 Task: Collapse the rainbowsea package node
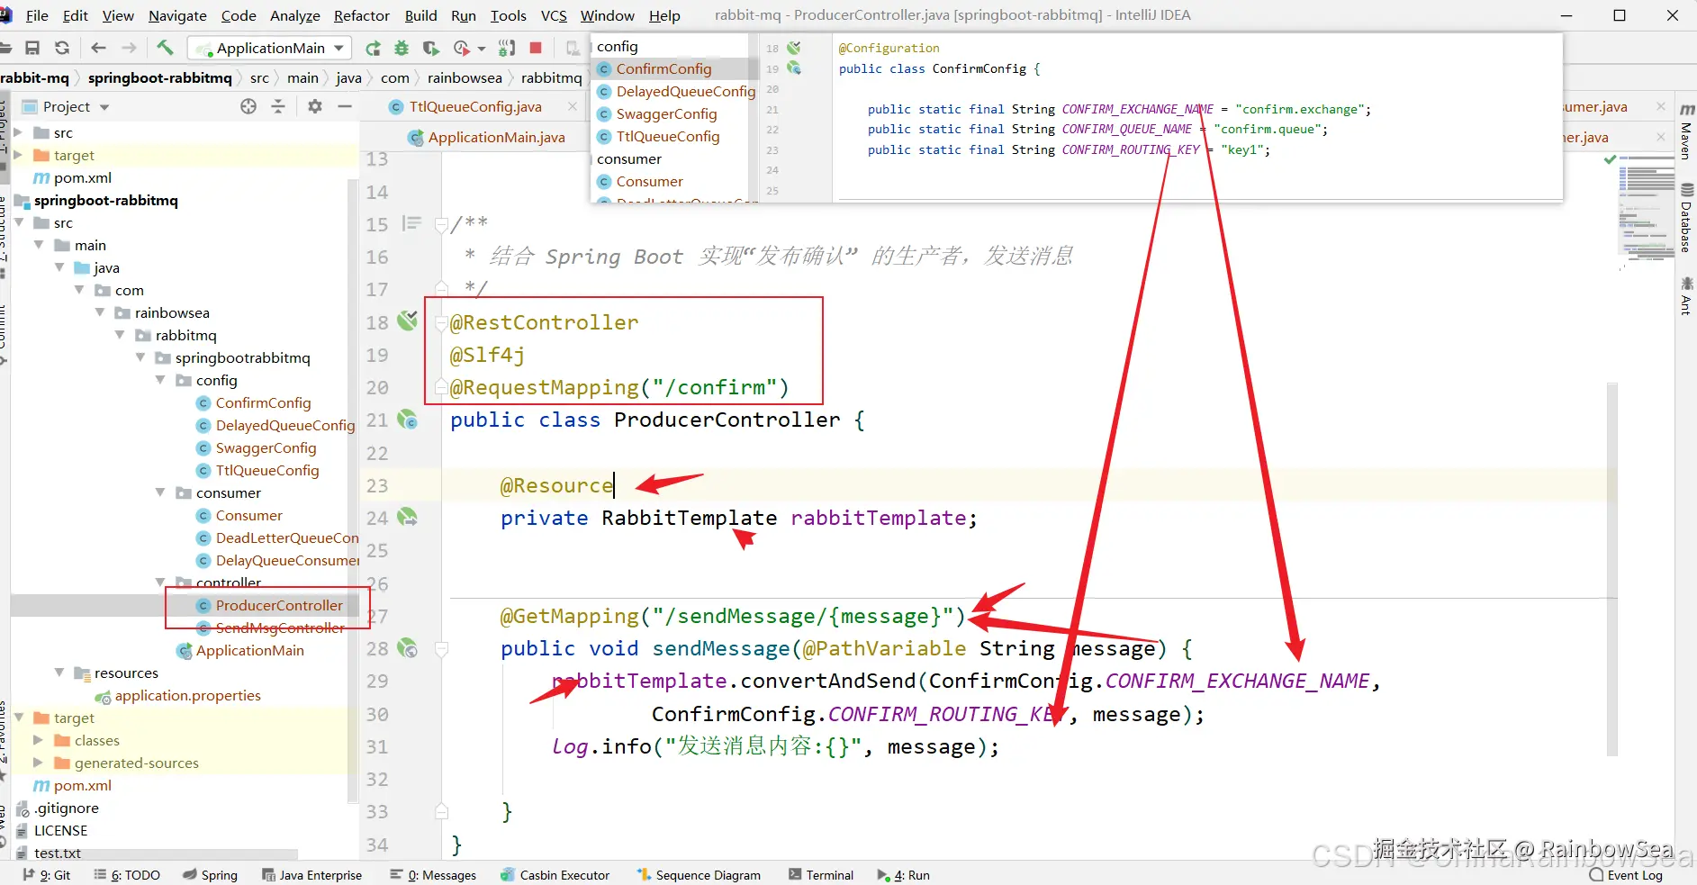(100, 312)
